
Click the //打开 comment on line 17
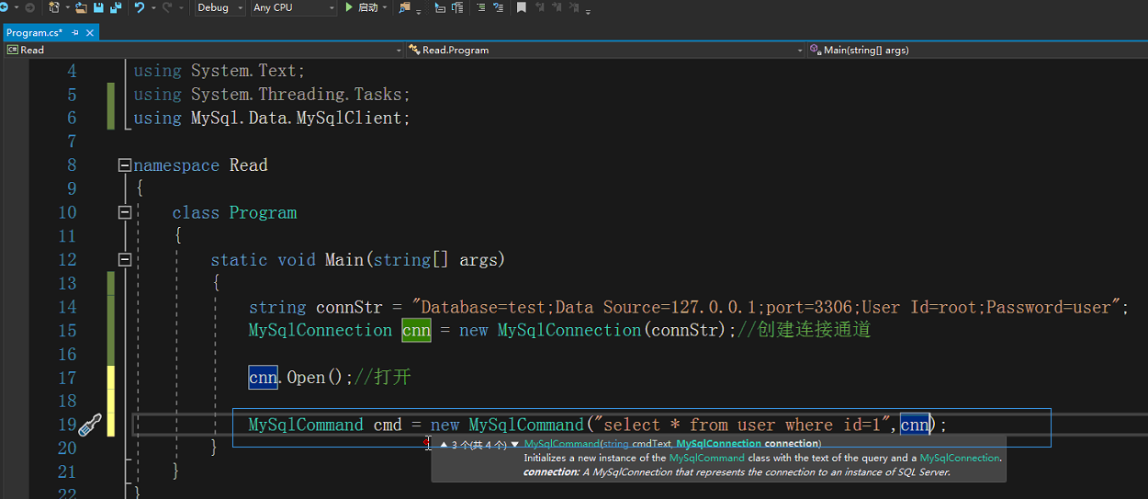click(382, 378)
